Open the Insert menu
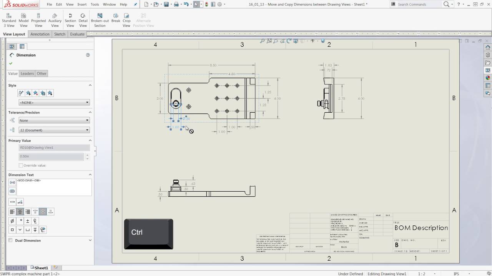The width and height of the screenshot is (492, 276). coord(82,4)
